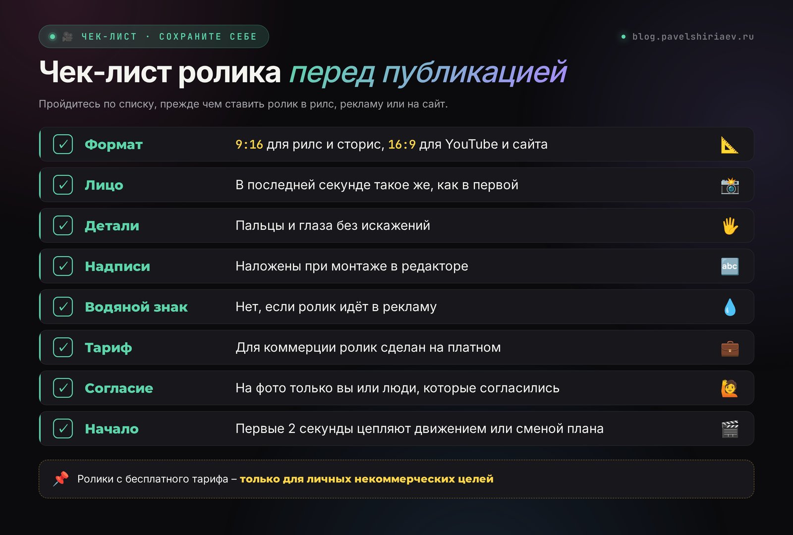Uncheck the Согласие checkbox

pos(63,388)
